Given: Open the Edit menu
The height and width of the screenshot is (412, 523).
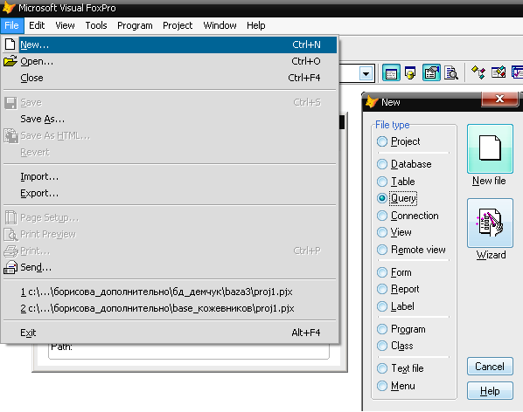Looking at the screenshot, I should point(37,25).
